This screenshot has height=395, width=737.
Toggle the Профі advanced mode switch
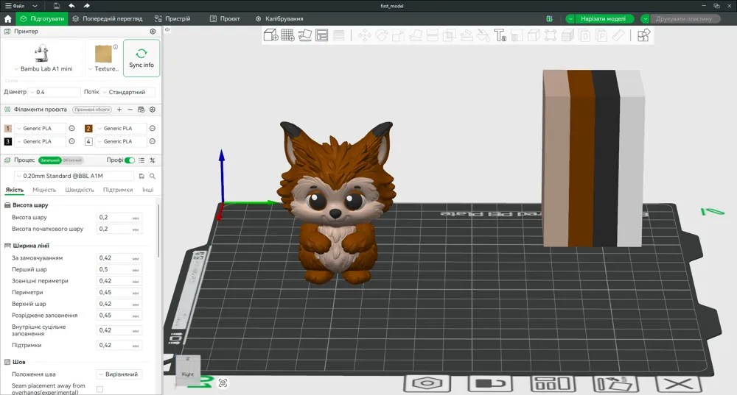point(130,160)
